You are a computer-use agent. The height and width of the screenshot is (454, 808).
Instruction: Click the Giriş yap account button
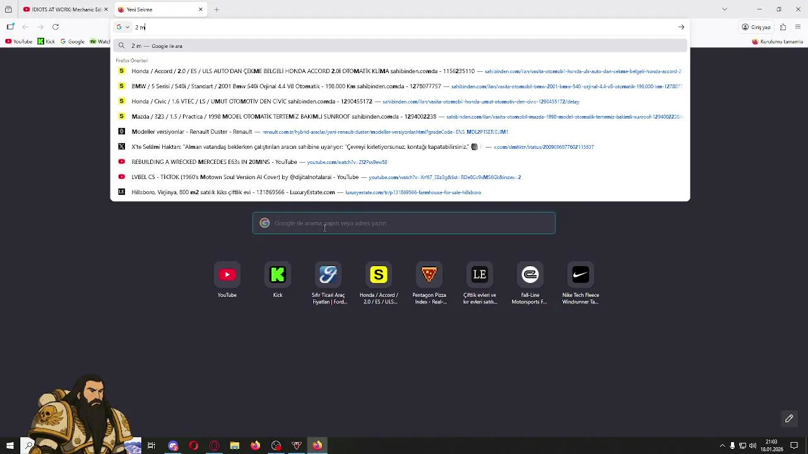pos(756,27)
